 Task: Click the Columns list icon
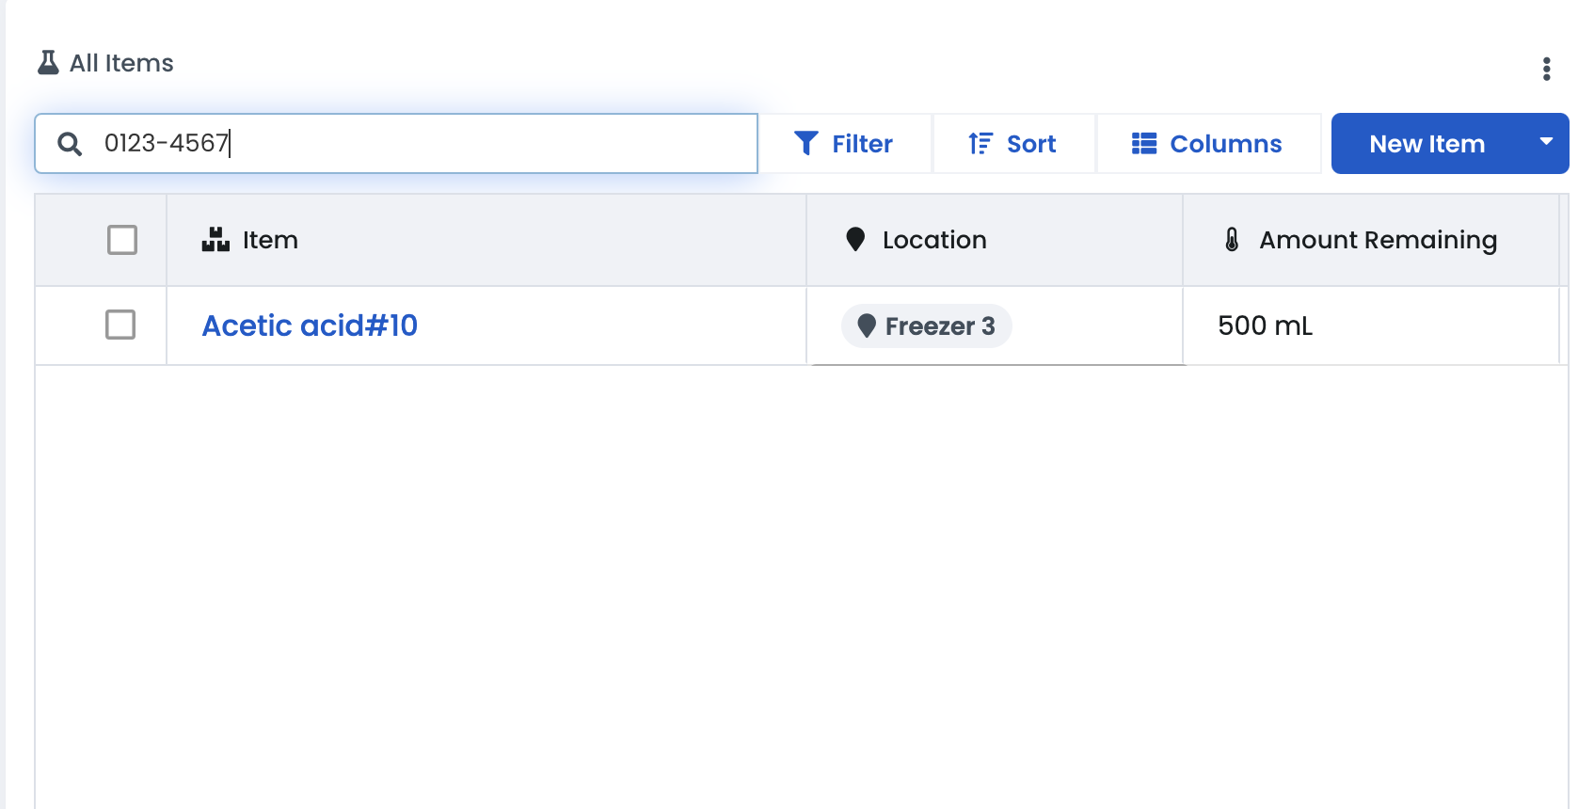[1144, 143]
